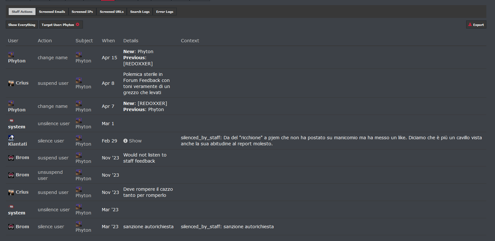Click system avatar in Mar 1 row
Screen dimensions: 495x241
tap(11, 120)
